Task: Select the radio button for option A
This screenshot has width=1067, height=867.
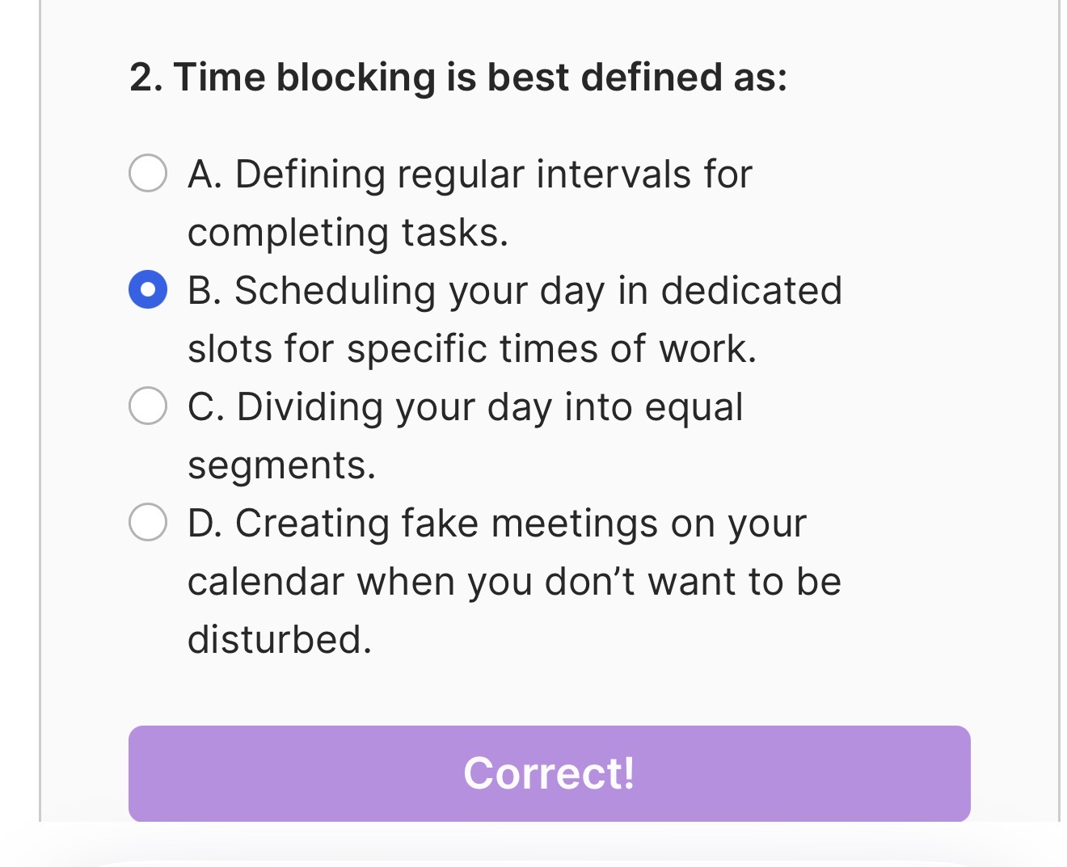Action: coord(148,174)
